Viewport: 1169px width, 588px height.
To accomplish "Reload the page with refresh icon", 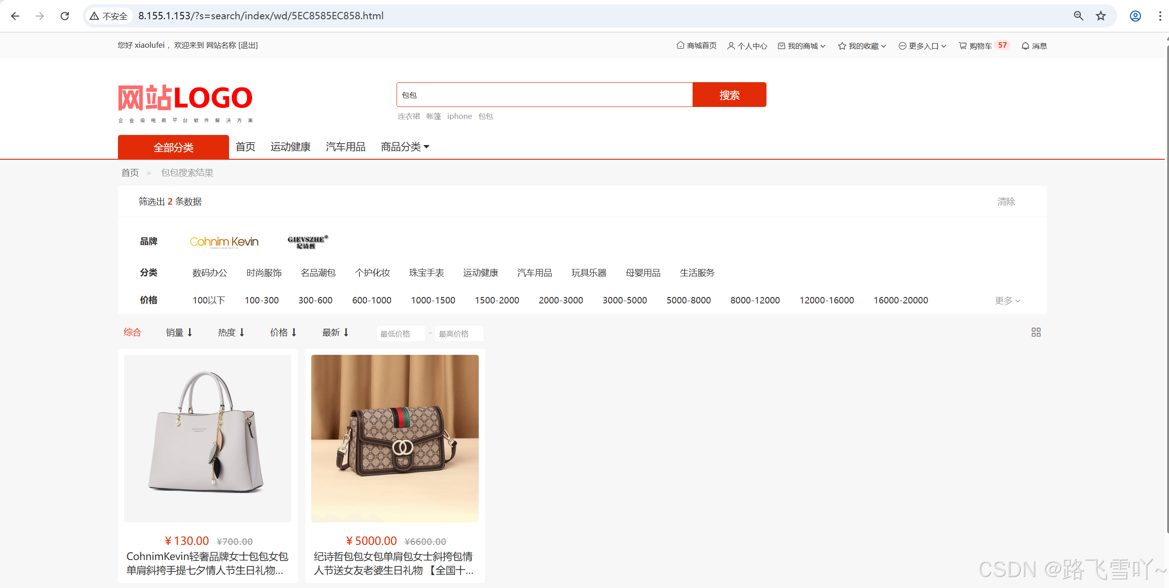I will [x=65, y=16].
